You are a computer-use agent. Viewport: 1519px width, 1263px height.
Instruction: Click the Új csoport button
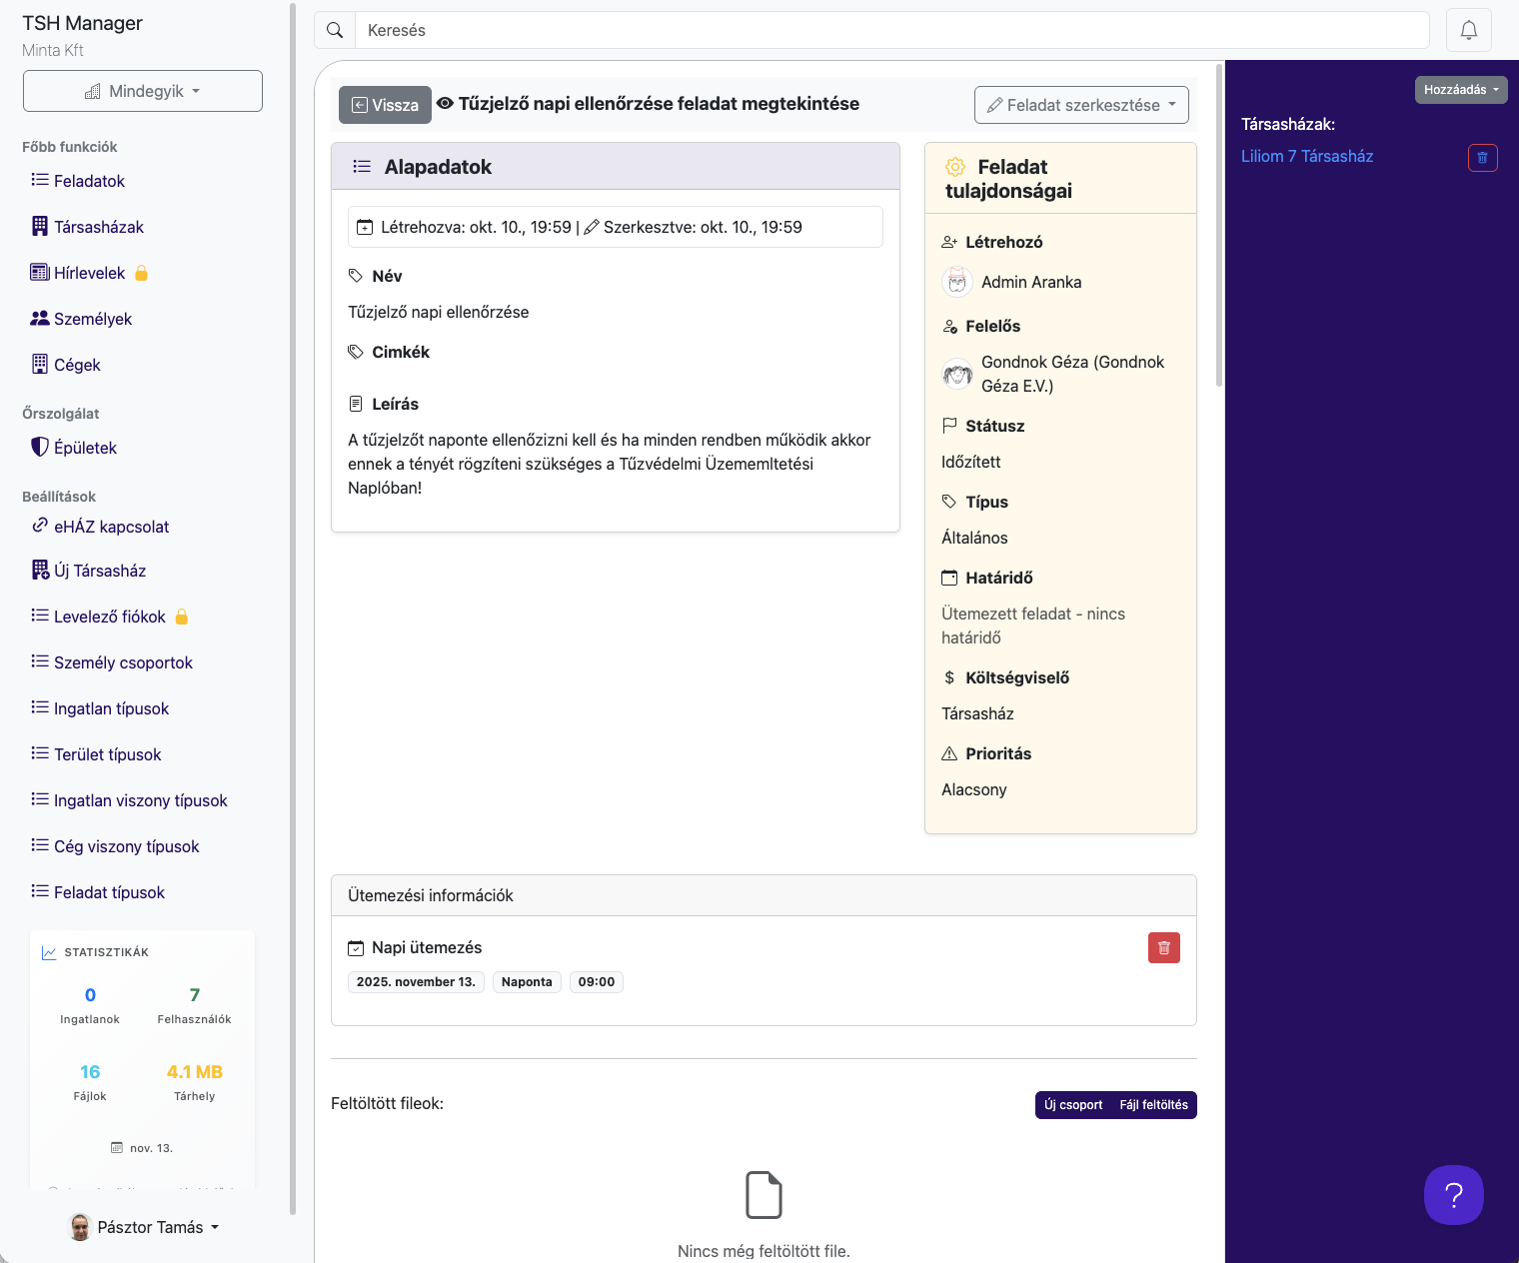point(1072,1105)
